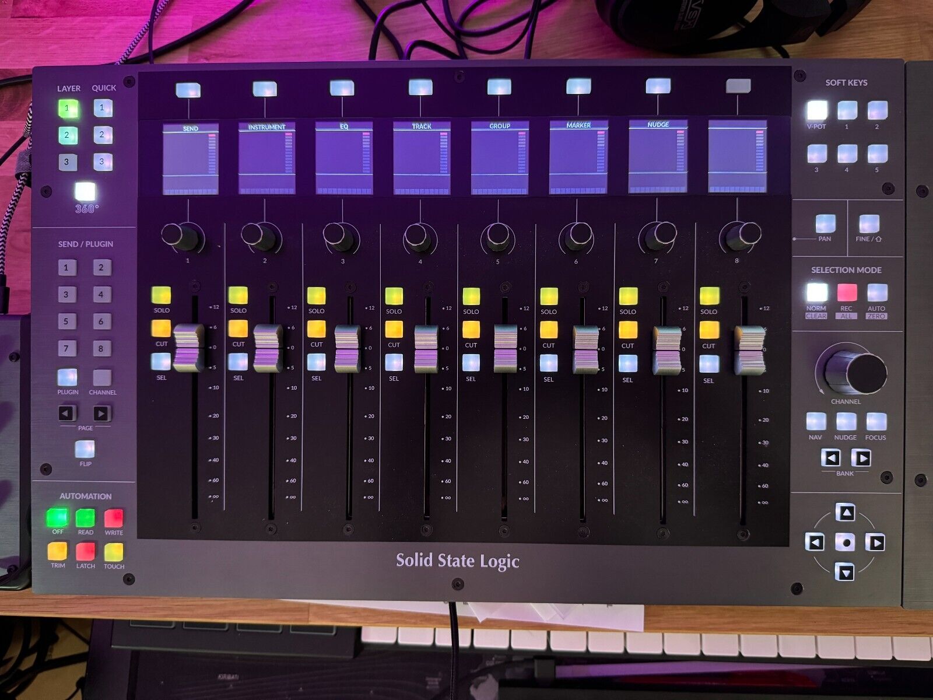Tap soft key above INSTRUMENT display
The width and height of the screenshot is (933, 700).
265,89
